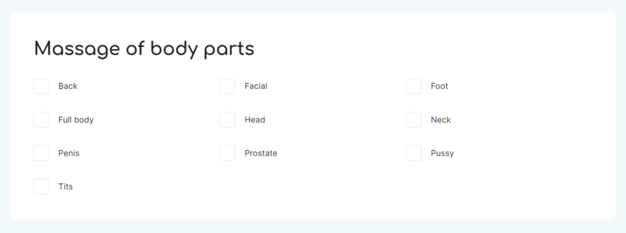This screenshot has width=626, height=233.
Task: Click the "Prostate" label text
Action: (261, 153)
